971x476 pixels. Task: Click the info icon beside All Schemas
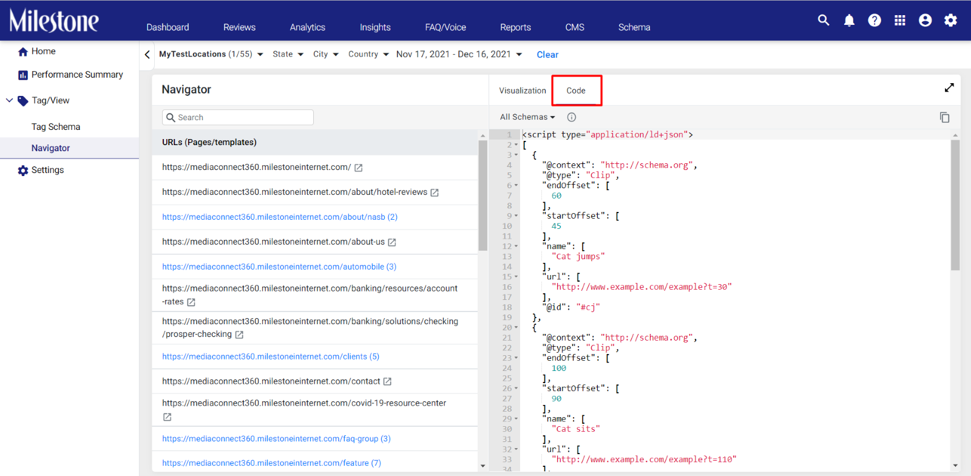[x=572, y=117]
